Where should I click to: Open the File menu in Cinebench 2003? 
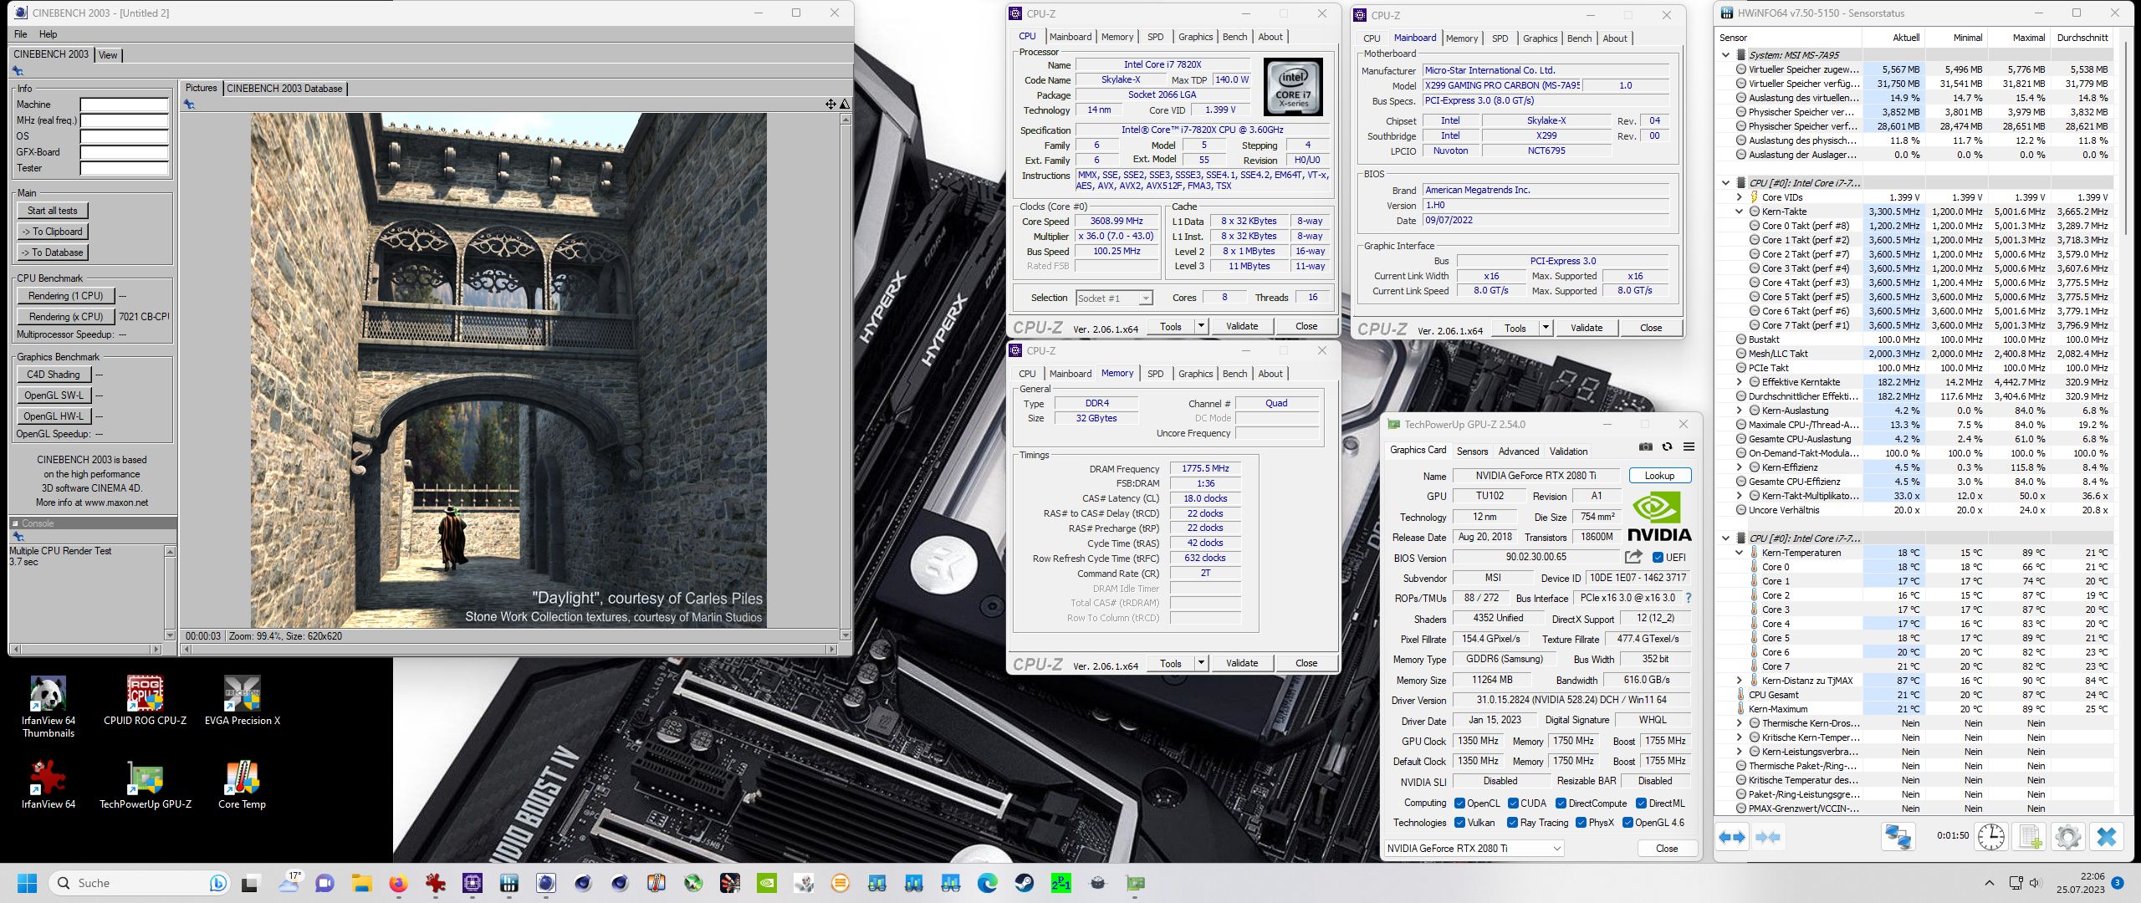21,34
